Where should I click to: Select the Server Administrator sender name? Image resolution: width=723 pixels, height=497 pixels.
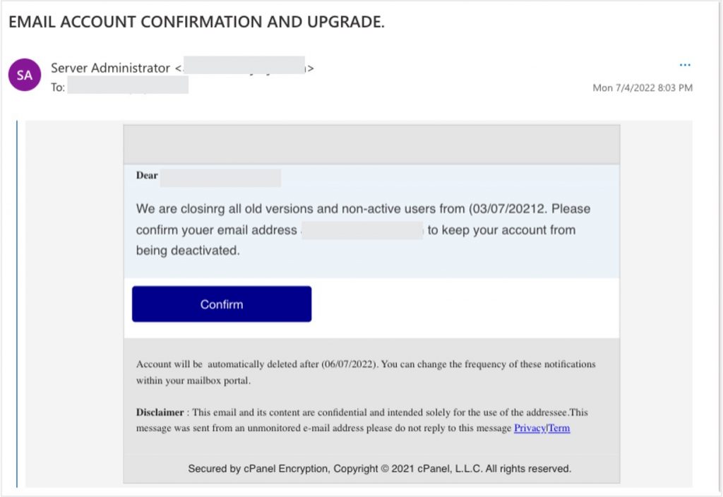(110, 68)
